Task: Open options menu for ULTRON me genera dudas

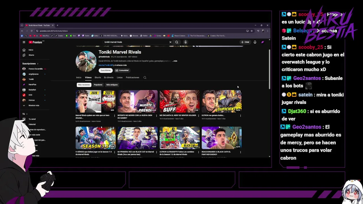Action: [x=240, y=116]
